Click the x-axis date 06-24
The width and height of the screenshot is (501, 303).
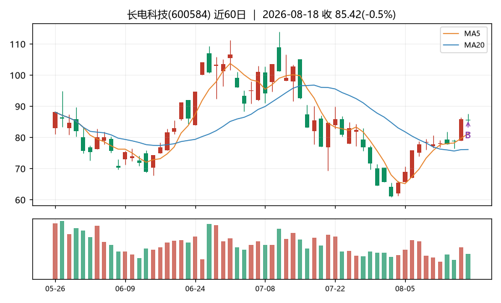click(195, 289)
